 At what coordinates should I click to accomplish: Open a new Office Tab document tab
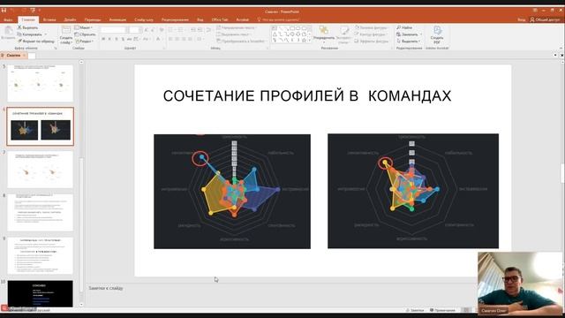[32, 56]
